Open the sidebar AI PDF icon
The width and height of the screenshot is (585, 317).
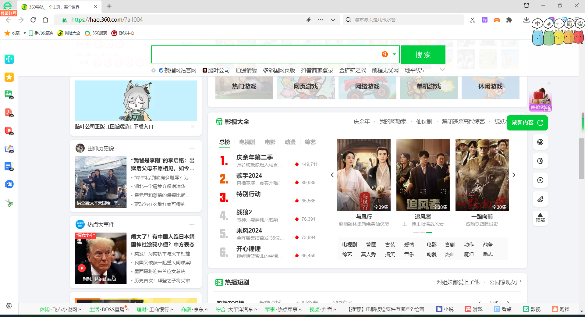point(9,112)
